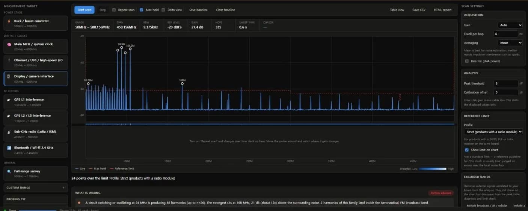
Task: Click the RBW value 9.375kHz
Action: pyautogui.click(x=150, y=27)
